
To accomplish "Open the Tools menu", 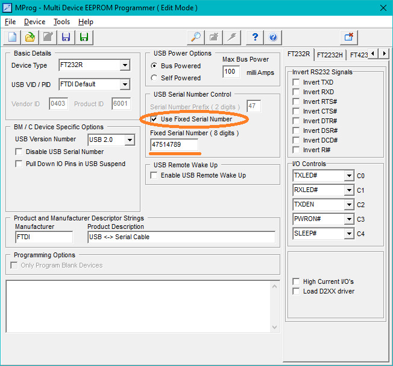I will [x=61, y=22].
